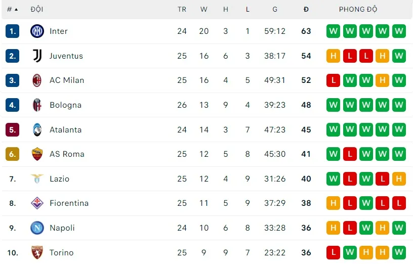Click the ĐỘI column header
The width and height of the screenshot is (413, 264).
[36, 9]
